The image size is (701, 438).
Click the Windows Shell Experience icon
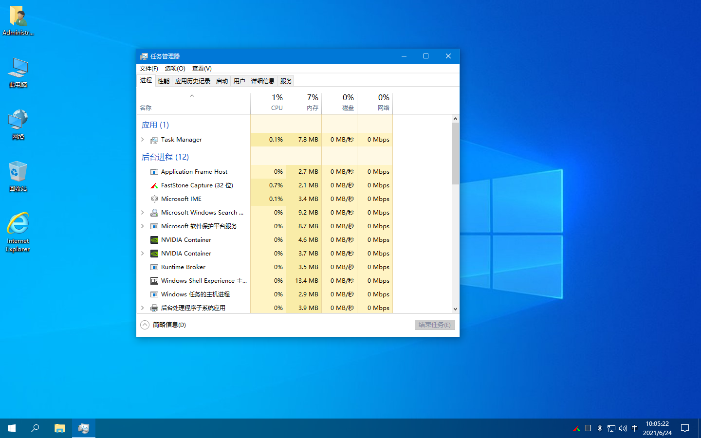(154, 281)
